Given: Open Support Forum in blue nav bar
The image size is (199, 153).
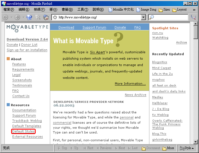Looking at the screenshot, I should point(94,27).
